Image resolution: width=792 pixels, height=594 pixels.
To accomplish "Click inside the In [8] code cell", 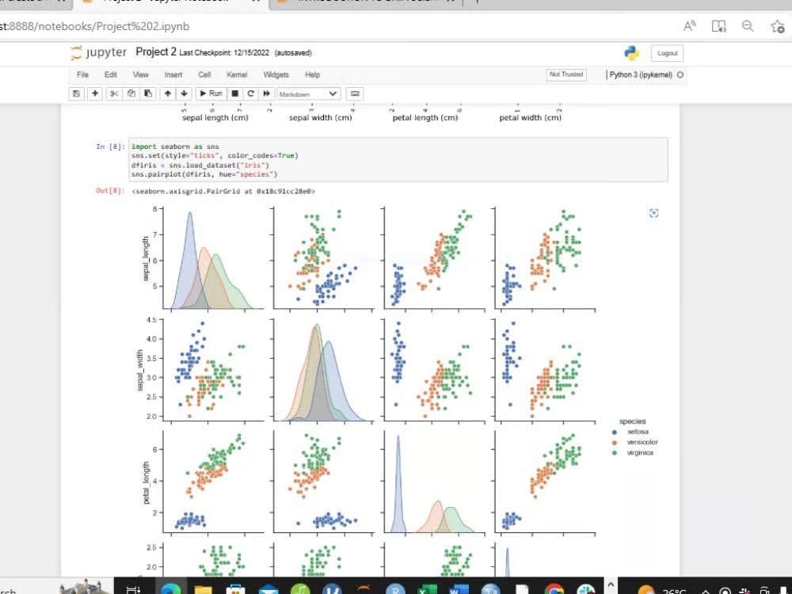I will [x=398, y=160].
